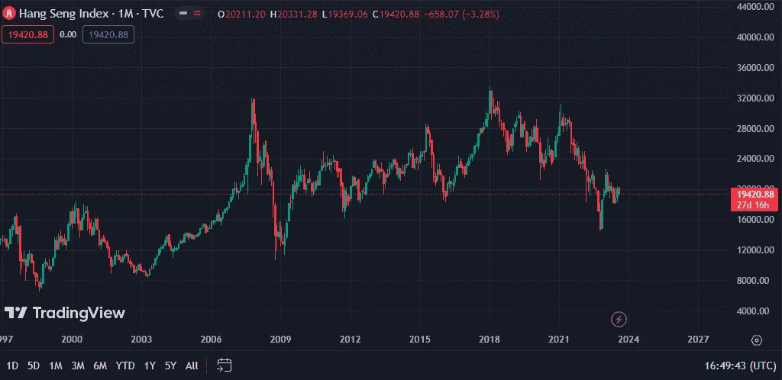782x380 pixels.
Task: Click the TradingView logo watermark
Action: click(65, 313)
